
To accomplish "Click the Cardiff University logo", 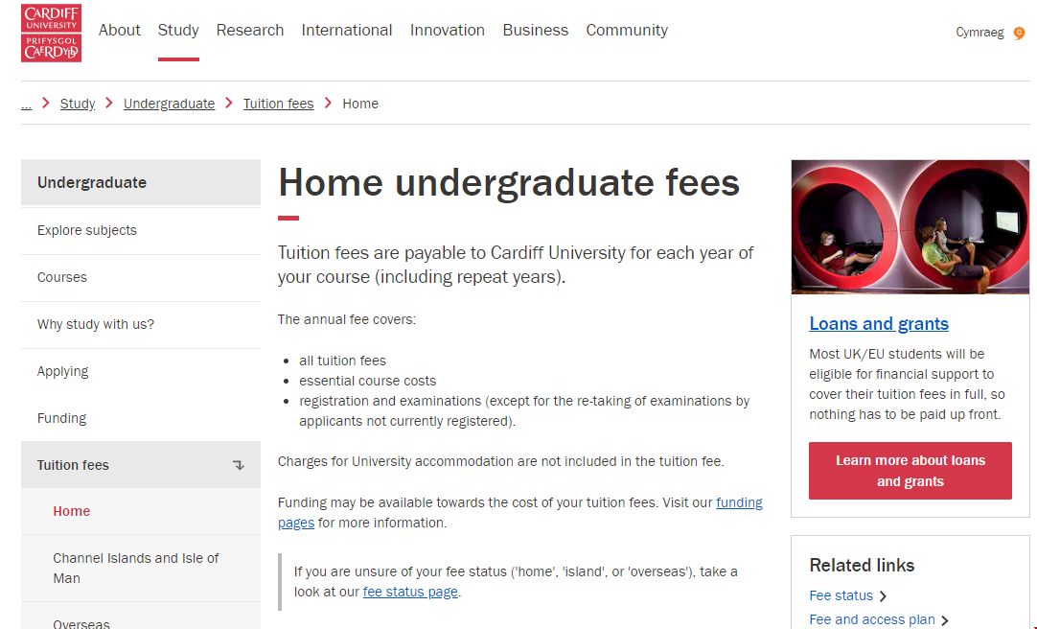I will click(x=50, y=33).
